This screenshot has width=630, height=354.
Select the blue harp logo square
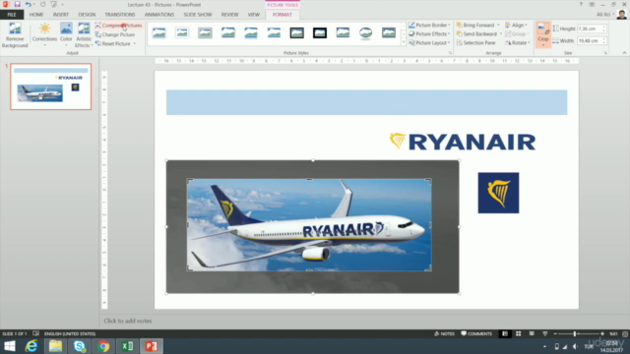tap(498, 193)
